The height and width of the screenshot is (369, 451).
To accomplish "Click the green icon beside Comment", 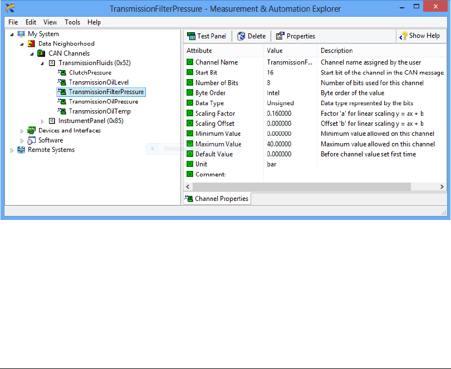I will point(190,174).
